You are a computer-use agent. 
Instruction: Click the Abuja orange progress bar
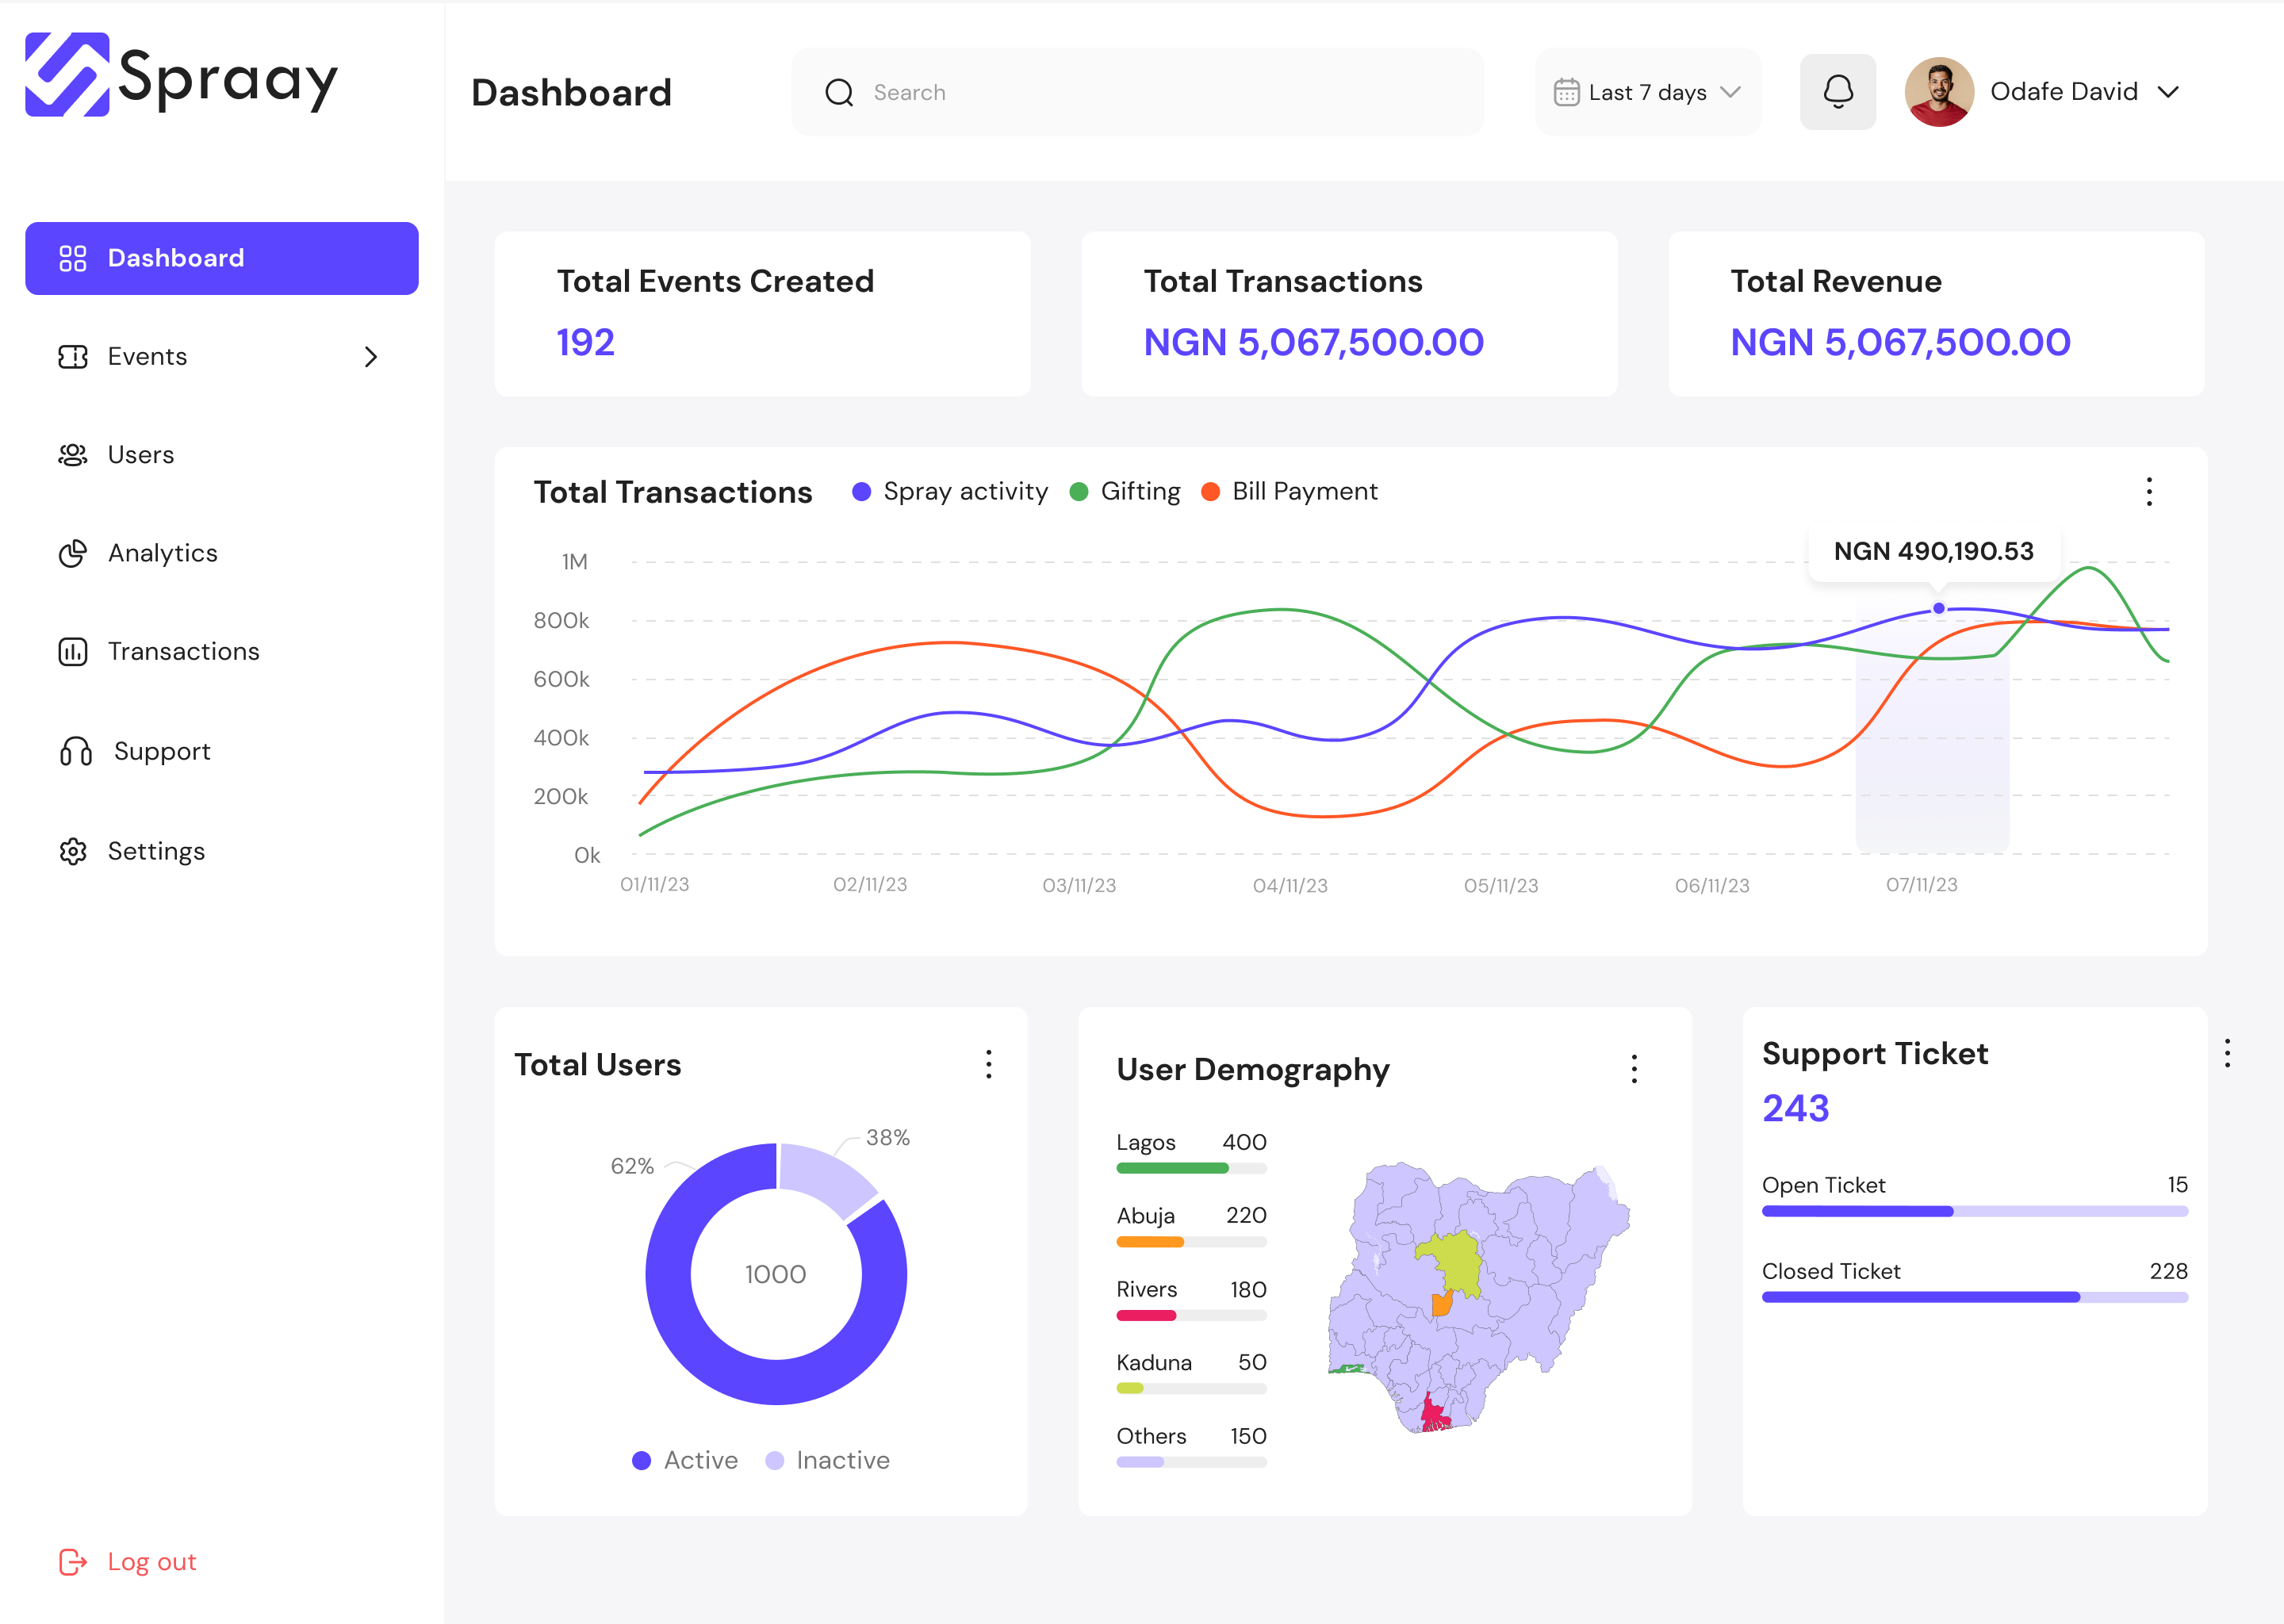point(1150,1242)
